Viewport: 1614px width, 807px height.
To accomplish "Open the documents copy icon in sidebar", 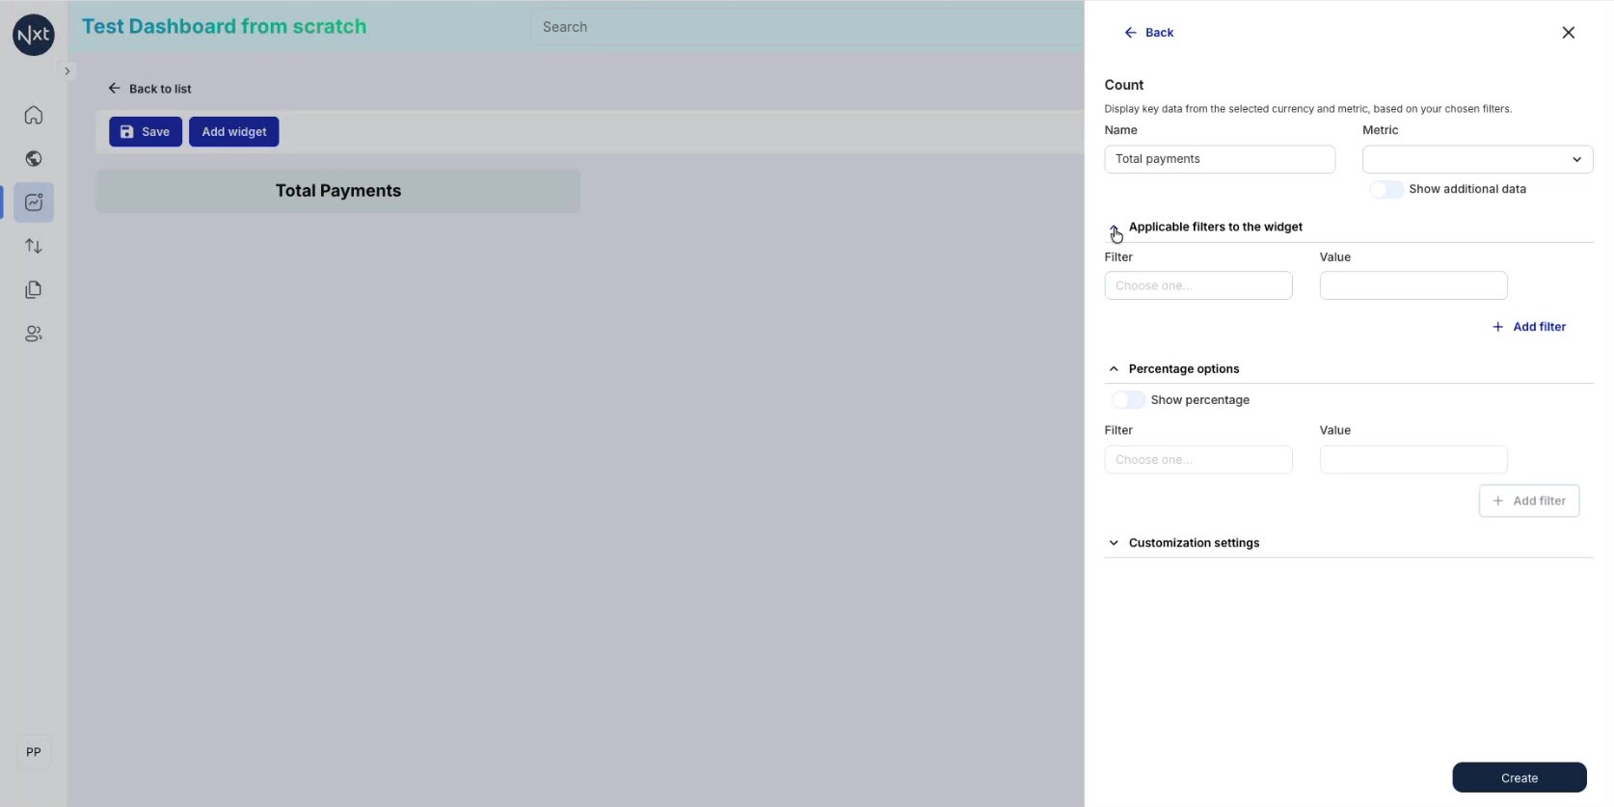I will (34, 289).
